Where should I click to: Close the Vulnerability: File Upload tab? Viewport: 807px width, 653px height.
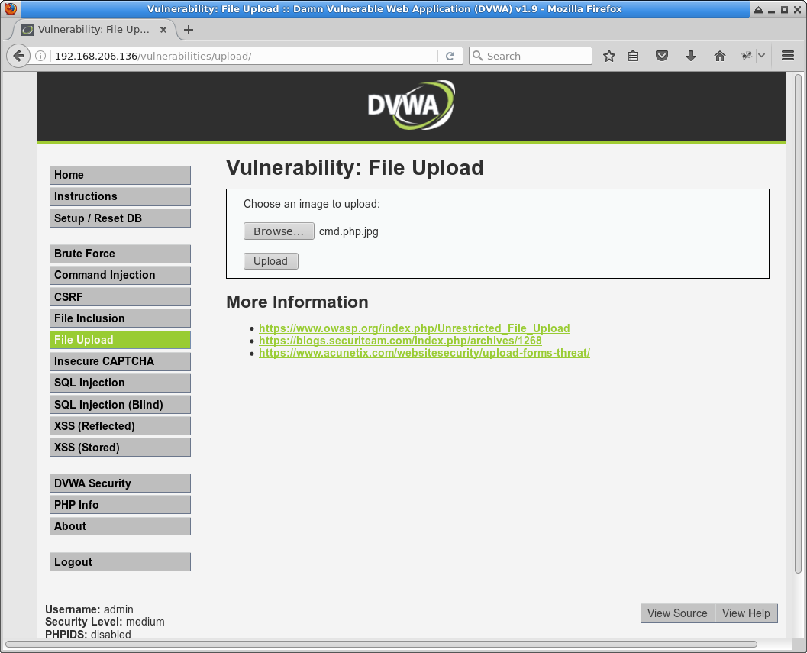coord(163,30)
